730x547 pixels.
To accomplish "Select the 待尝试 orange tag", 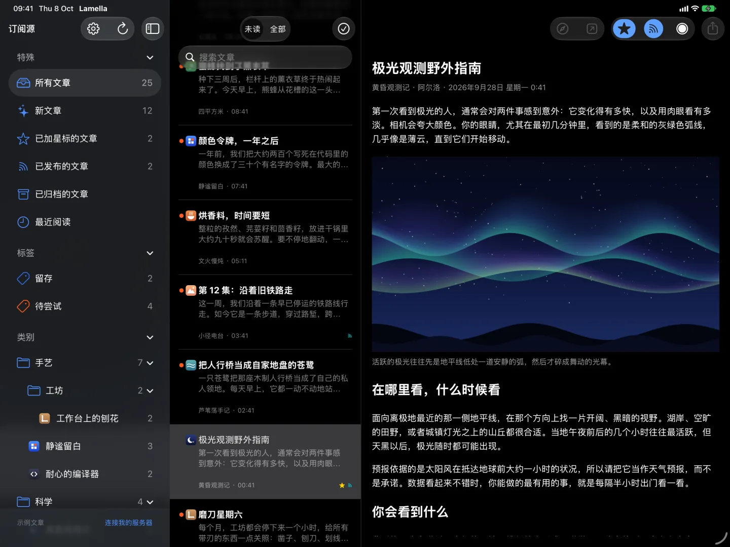I will pos(85,306).
